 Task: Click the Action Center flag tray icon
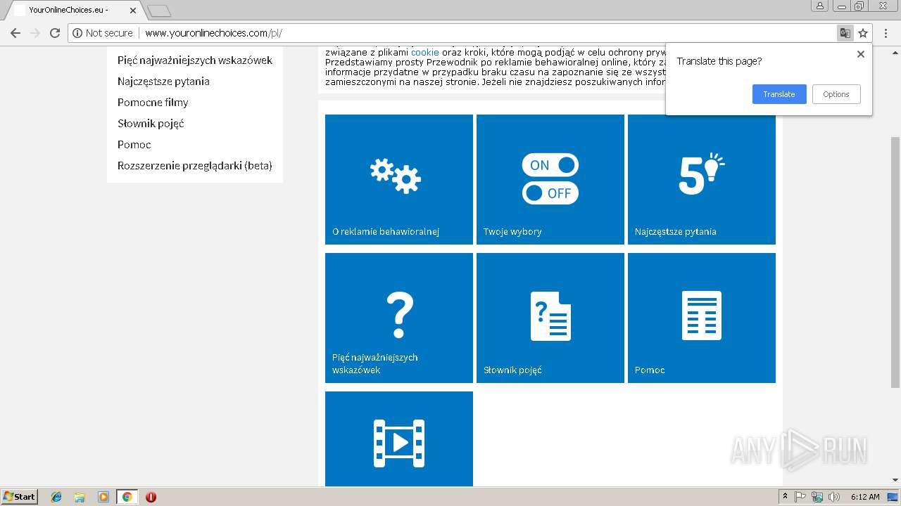tap(801, 497)
